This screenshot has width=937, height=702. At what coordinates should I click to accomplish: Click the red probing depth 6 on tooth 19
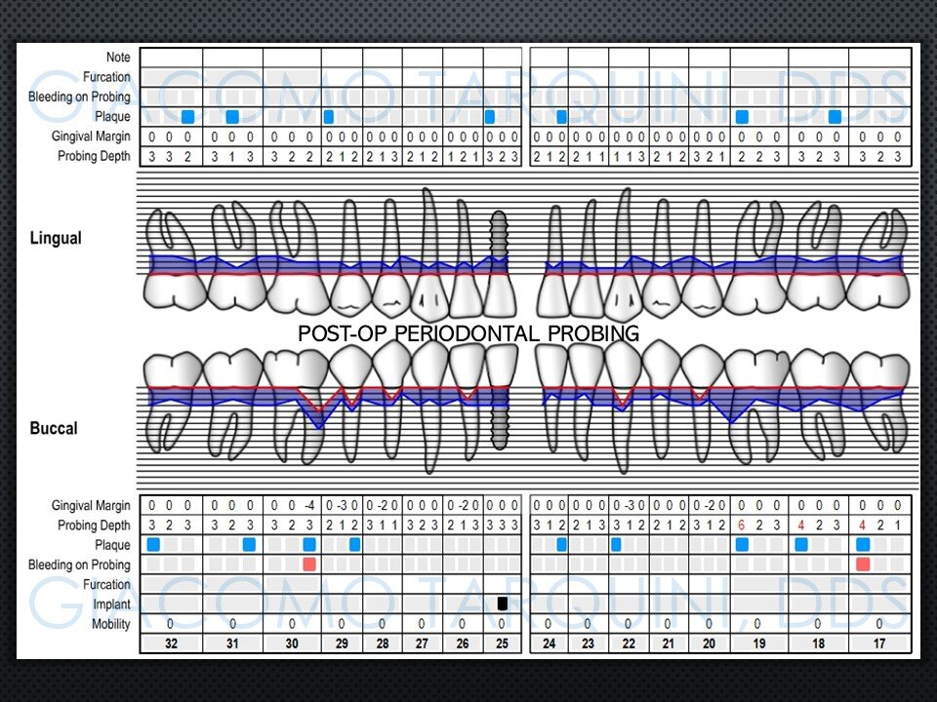click(x=743, y=526)
